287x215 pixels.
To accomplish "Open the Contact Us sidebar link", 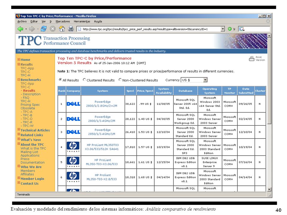I will (x=30, y=183).
